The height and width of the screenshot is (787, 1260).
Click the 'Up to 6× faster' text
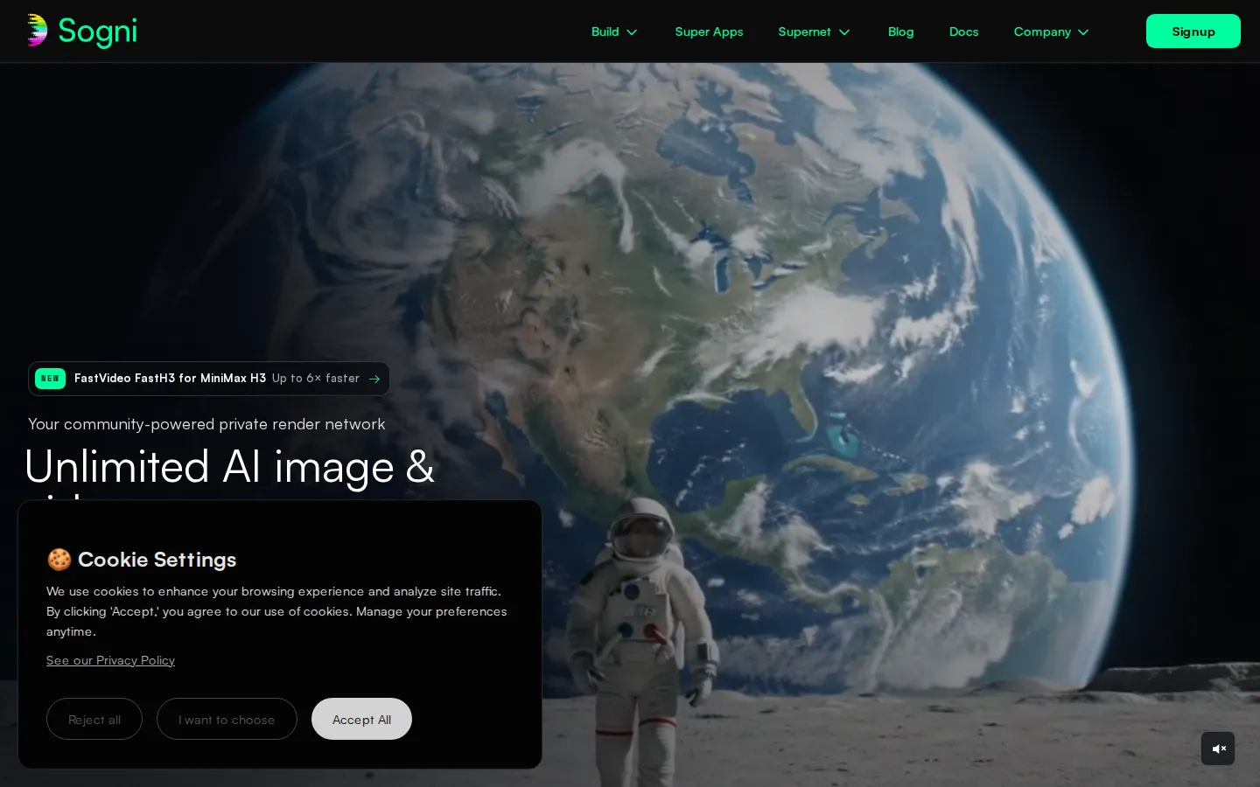click(316, 379)
